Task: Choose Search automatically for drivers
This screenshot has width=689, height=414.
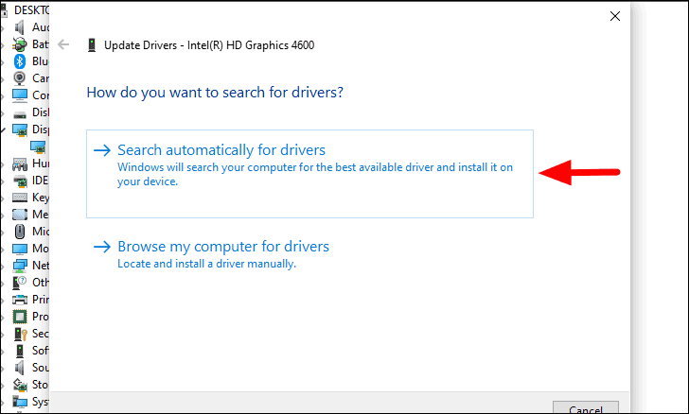Action: pyautogui.click(x=309, y=173)
